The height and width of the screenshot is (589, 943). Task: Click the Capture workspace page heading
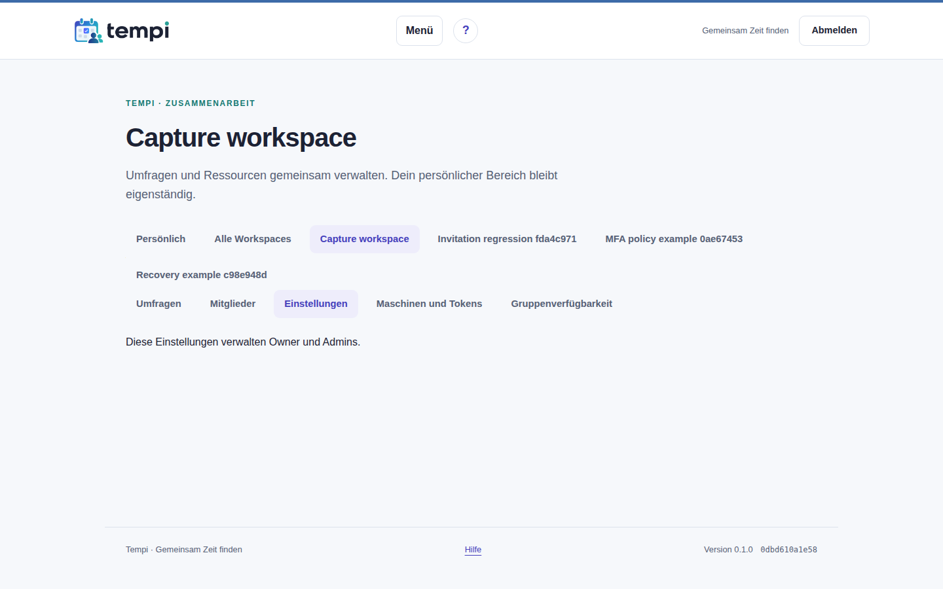[x=241, y=138]
